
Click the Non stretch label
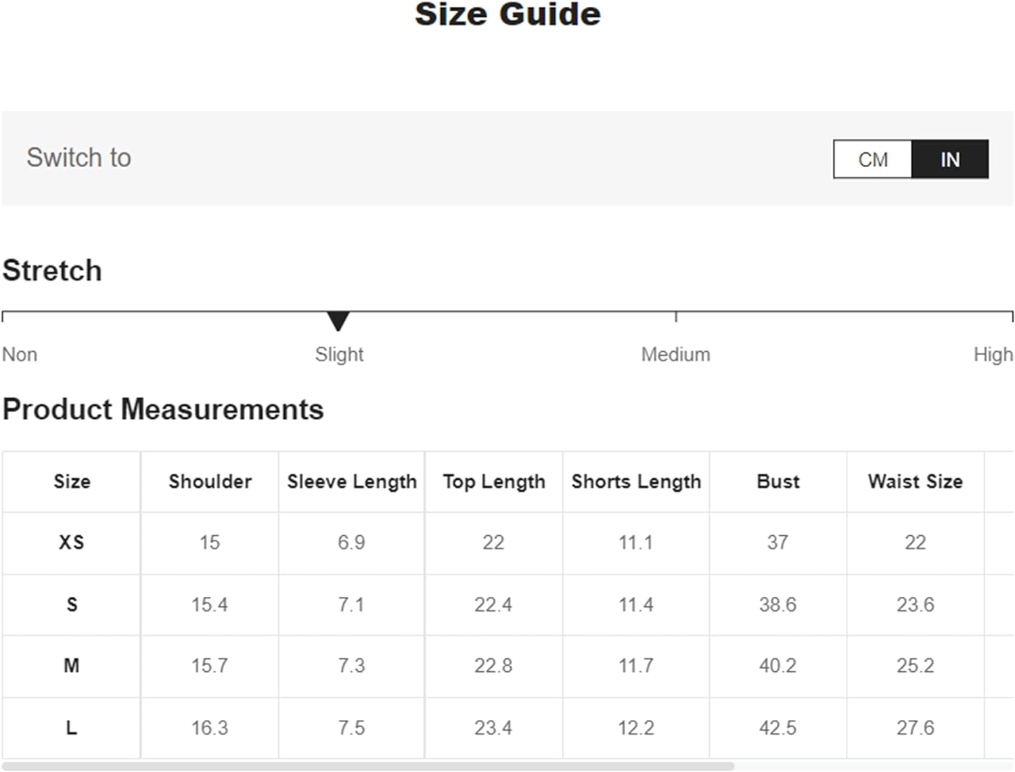(20, 355)
